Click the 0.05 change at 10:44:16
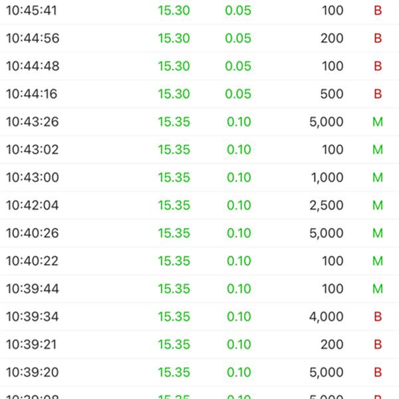 (x=238, y=94)
